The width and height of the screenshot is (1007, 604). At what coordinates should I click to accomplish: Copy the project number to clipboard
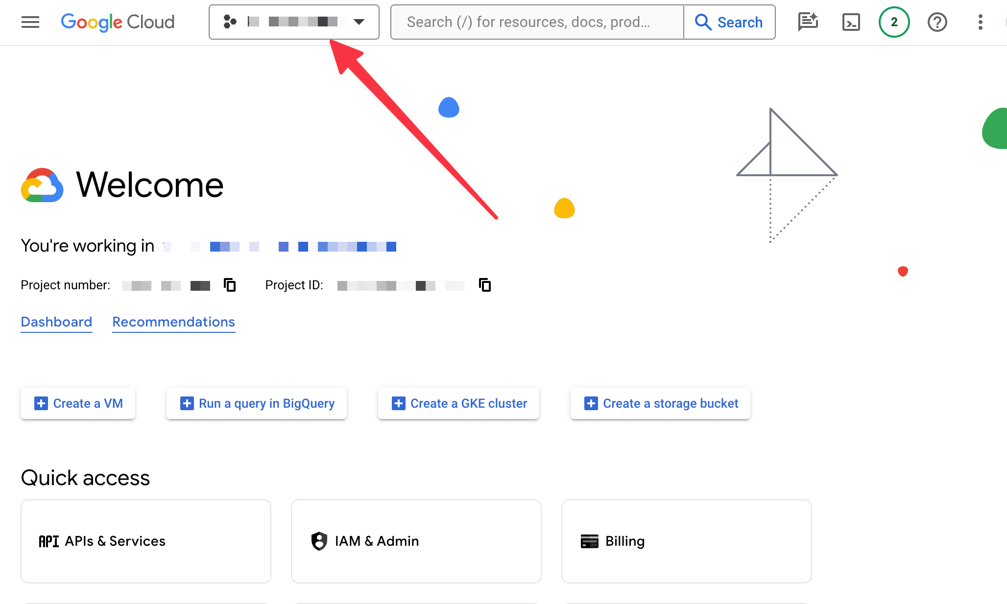(230, 285)
